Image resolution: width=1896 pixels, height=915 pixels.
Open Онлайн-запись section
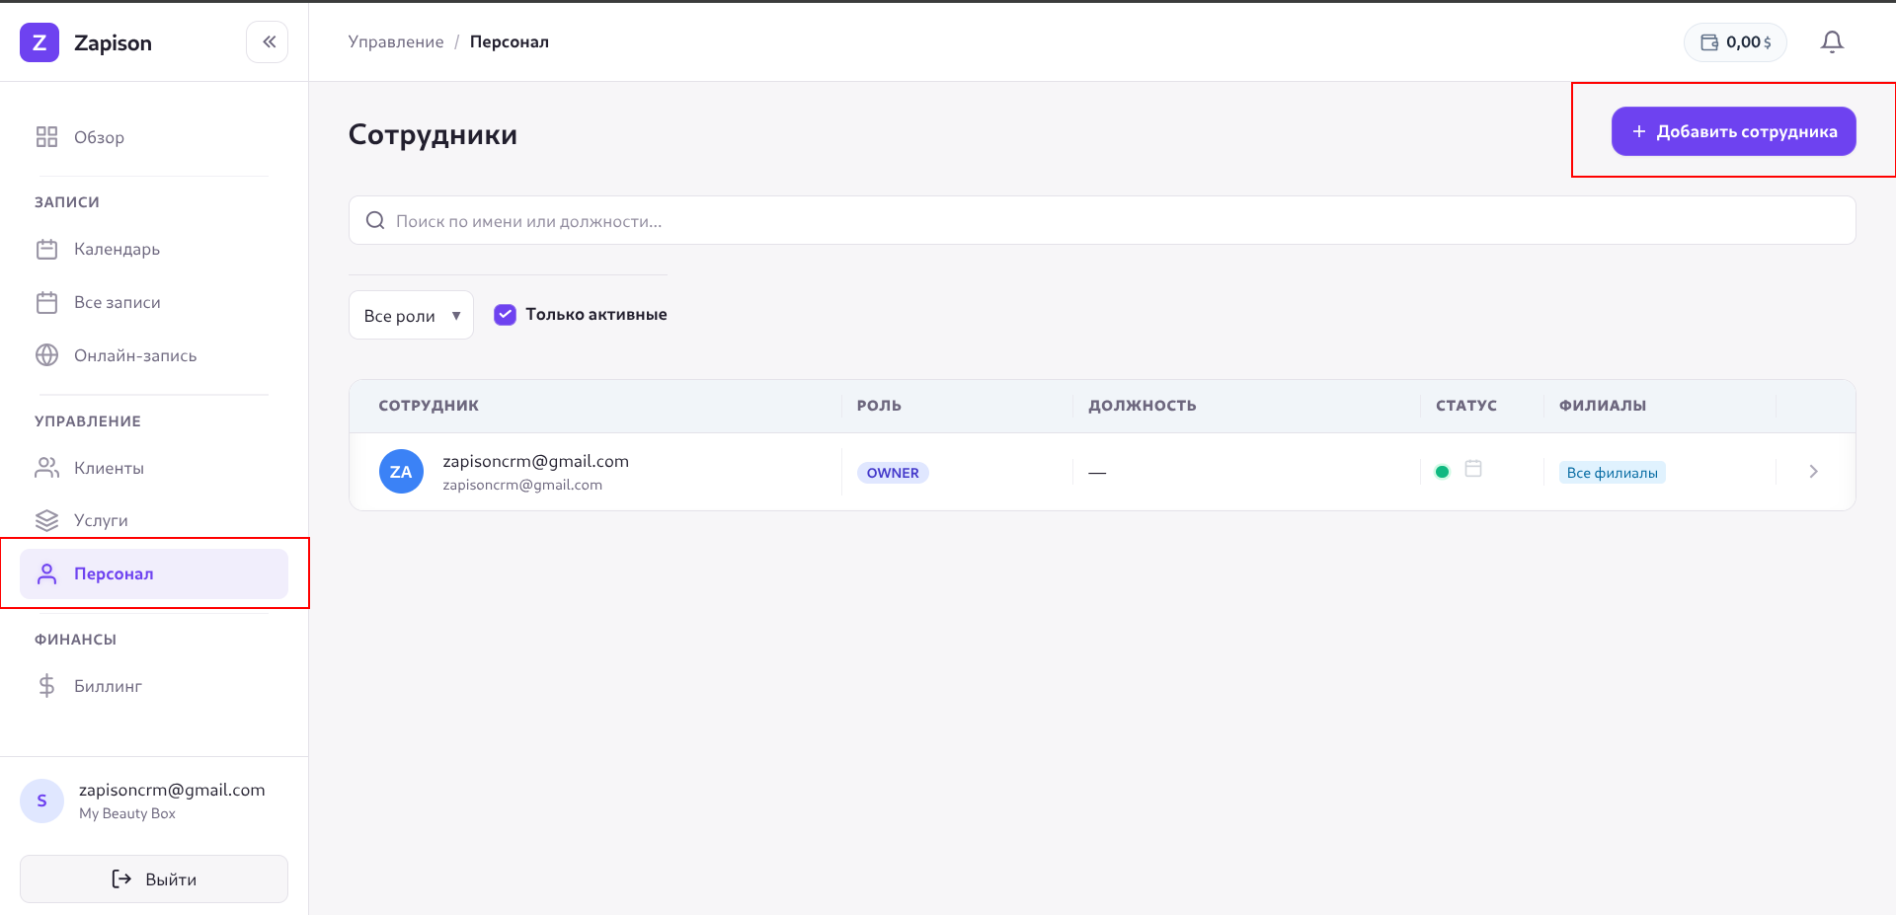tap(134, 355)
